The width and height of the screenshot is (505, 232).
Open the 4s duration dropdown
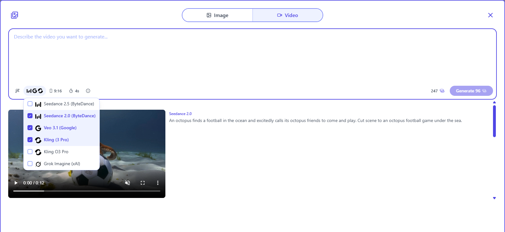[74, 91]
